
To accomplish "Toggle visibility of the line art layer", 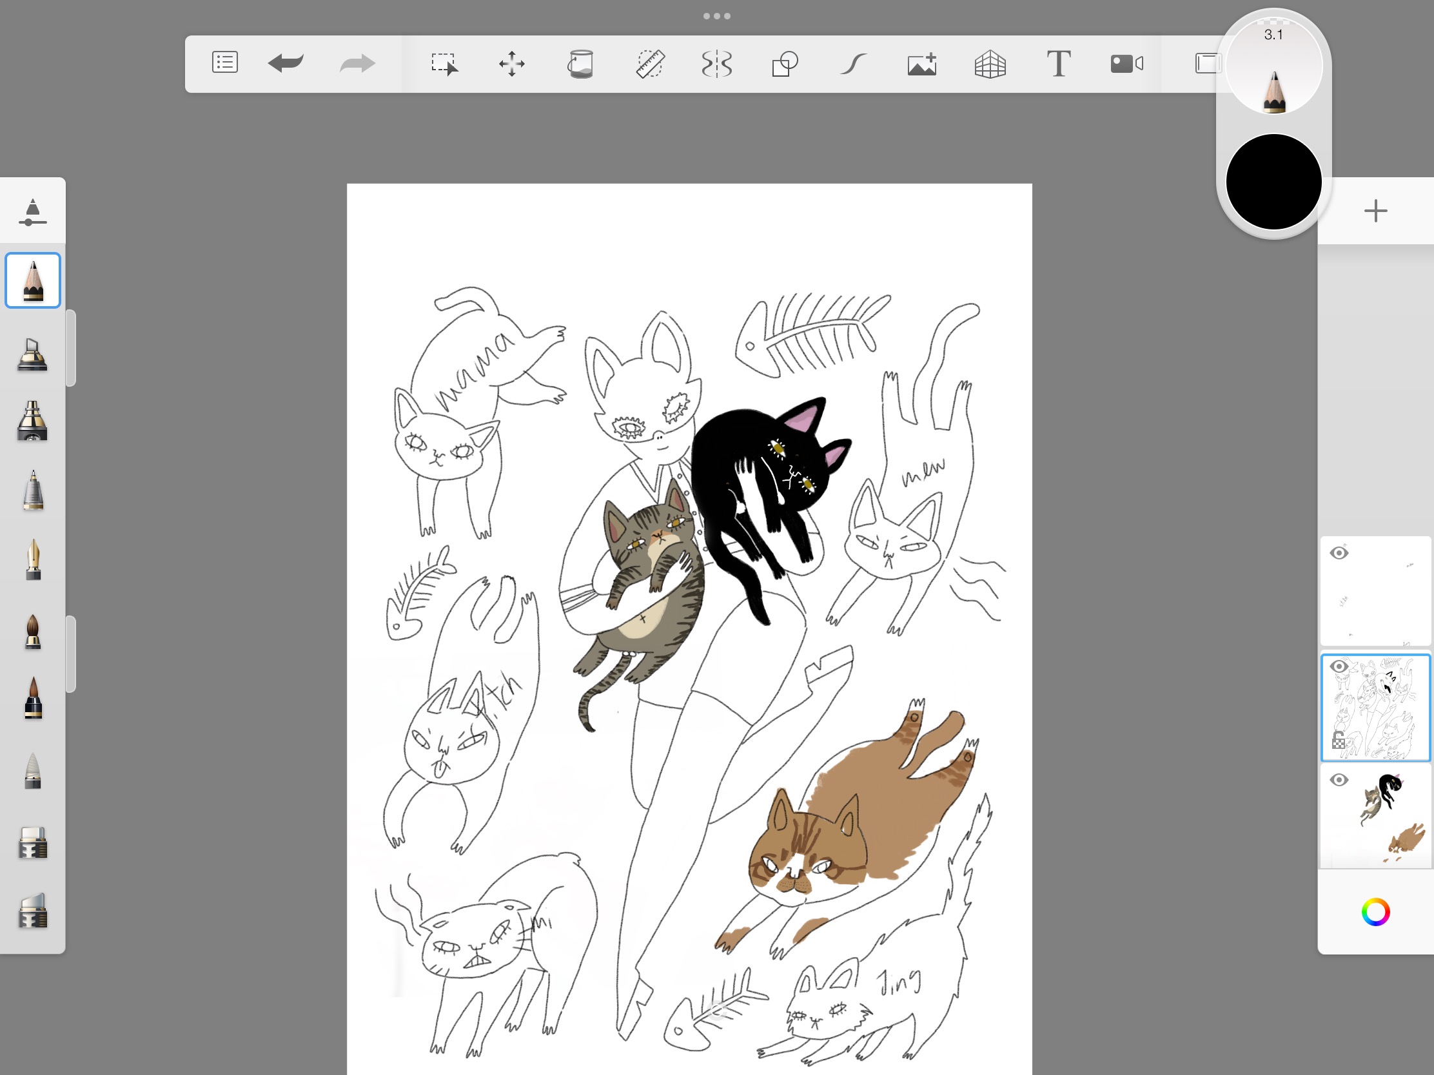I will click(1339, 666).
